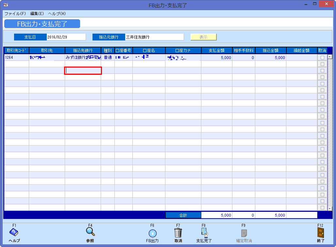The image size is (336, 247).
Task: Run FB output with the FB出力 icon
Action: pyautogui.click(x=153, y=233)
